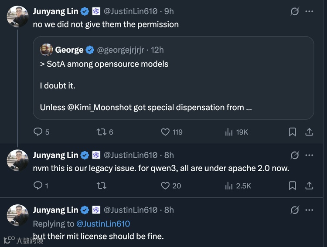Open Grok icon on the first tweet
The height and width of the screenshot is (247, 327).
[x=295, y=11]
